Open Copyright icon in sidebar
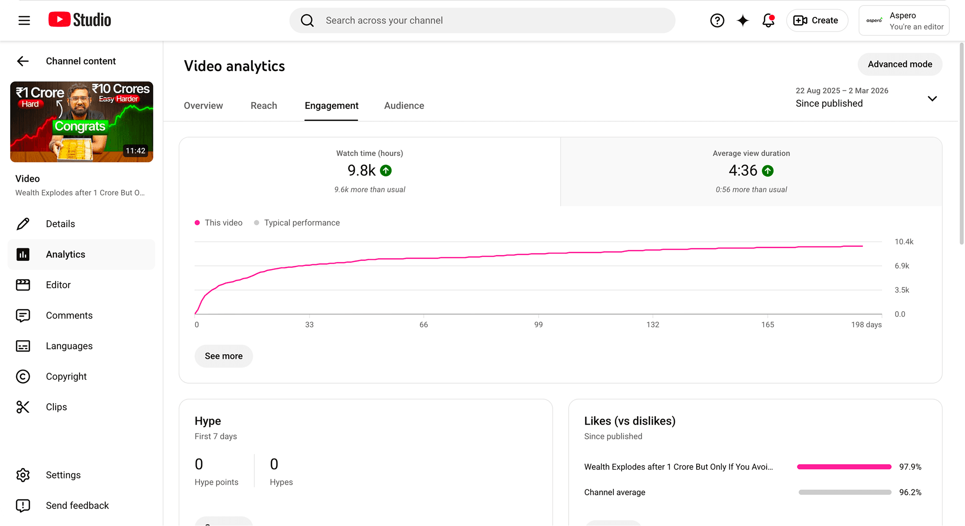The image size is (965, 526). (23, 376)
